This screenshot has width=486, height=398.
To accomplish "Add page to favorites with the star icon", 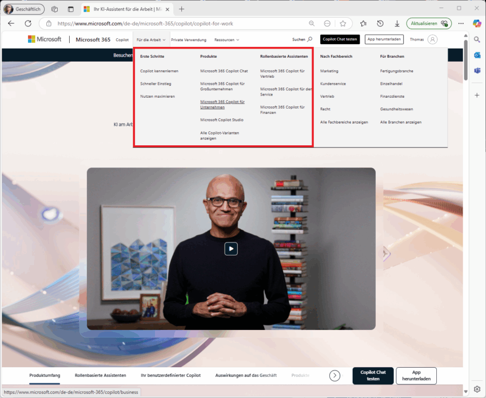I will [343, 24].
